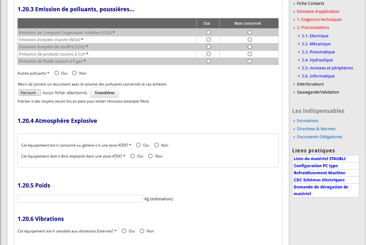This screenshot has height=245, width=366.
Task: Click heading 1.20.5 Poids
Action: [x=34, y=185]
